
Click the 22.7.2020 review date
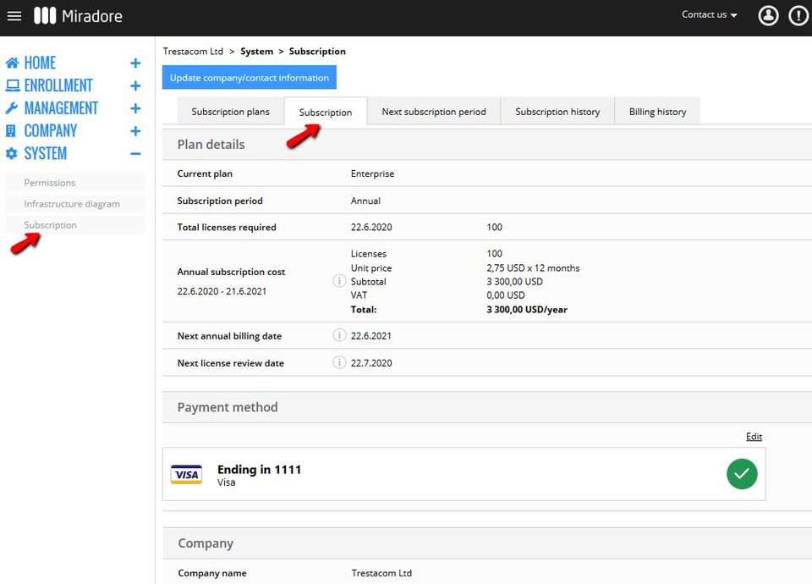point(371,363)
